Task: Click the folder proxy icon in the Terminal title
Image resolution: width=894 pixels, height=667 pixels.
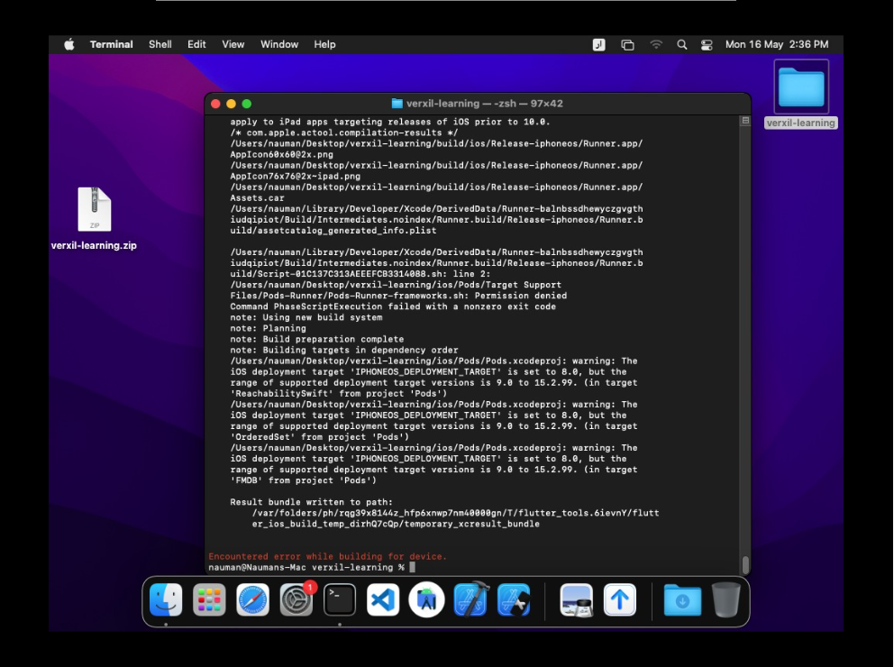Action: click(x=397, y=103)
